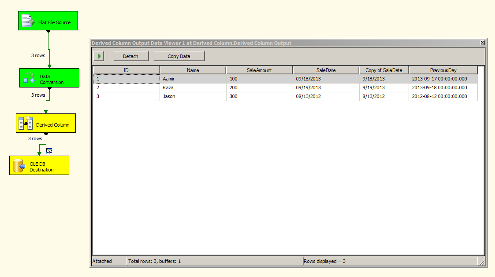Screen dimensions: 495x277
Task: Click the document icon inside Flat File Source
Action: pos(26,20)
